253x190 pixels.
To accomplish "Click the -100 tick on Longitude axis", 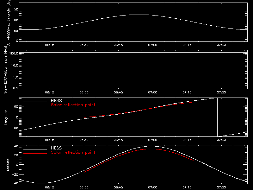I will pyautogui.click(x=14, y=128).
